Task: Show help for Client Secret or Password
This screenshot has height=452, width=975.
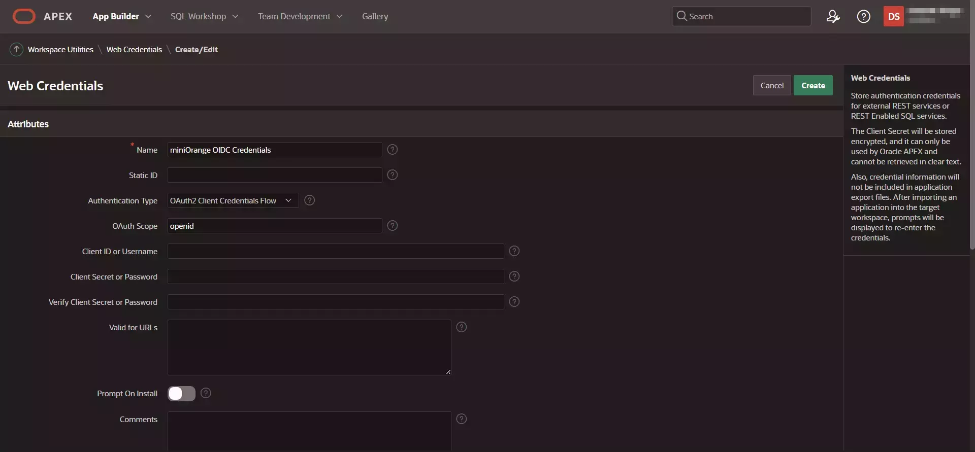Action: (514, 276)
